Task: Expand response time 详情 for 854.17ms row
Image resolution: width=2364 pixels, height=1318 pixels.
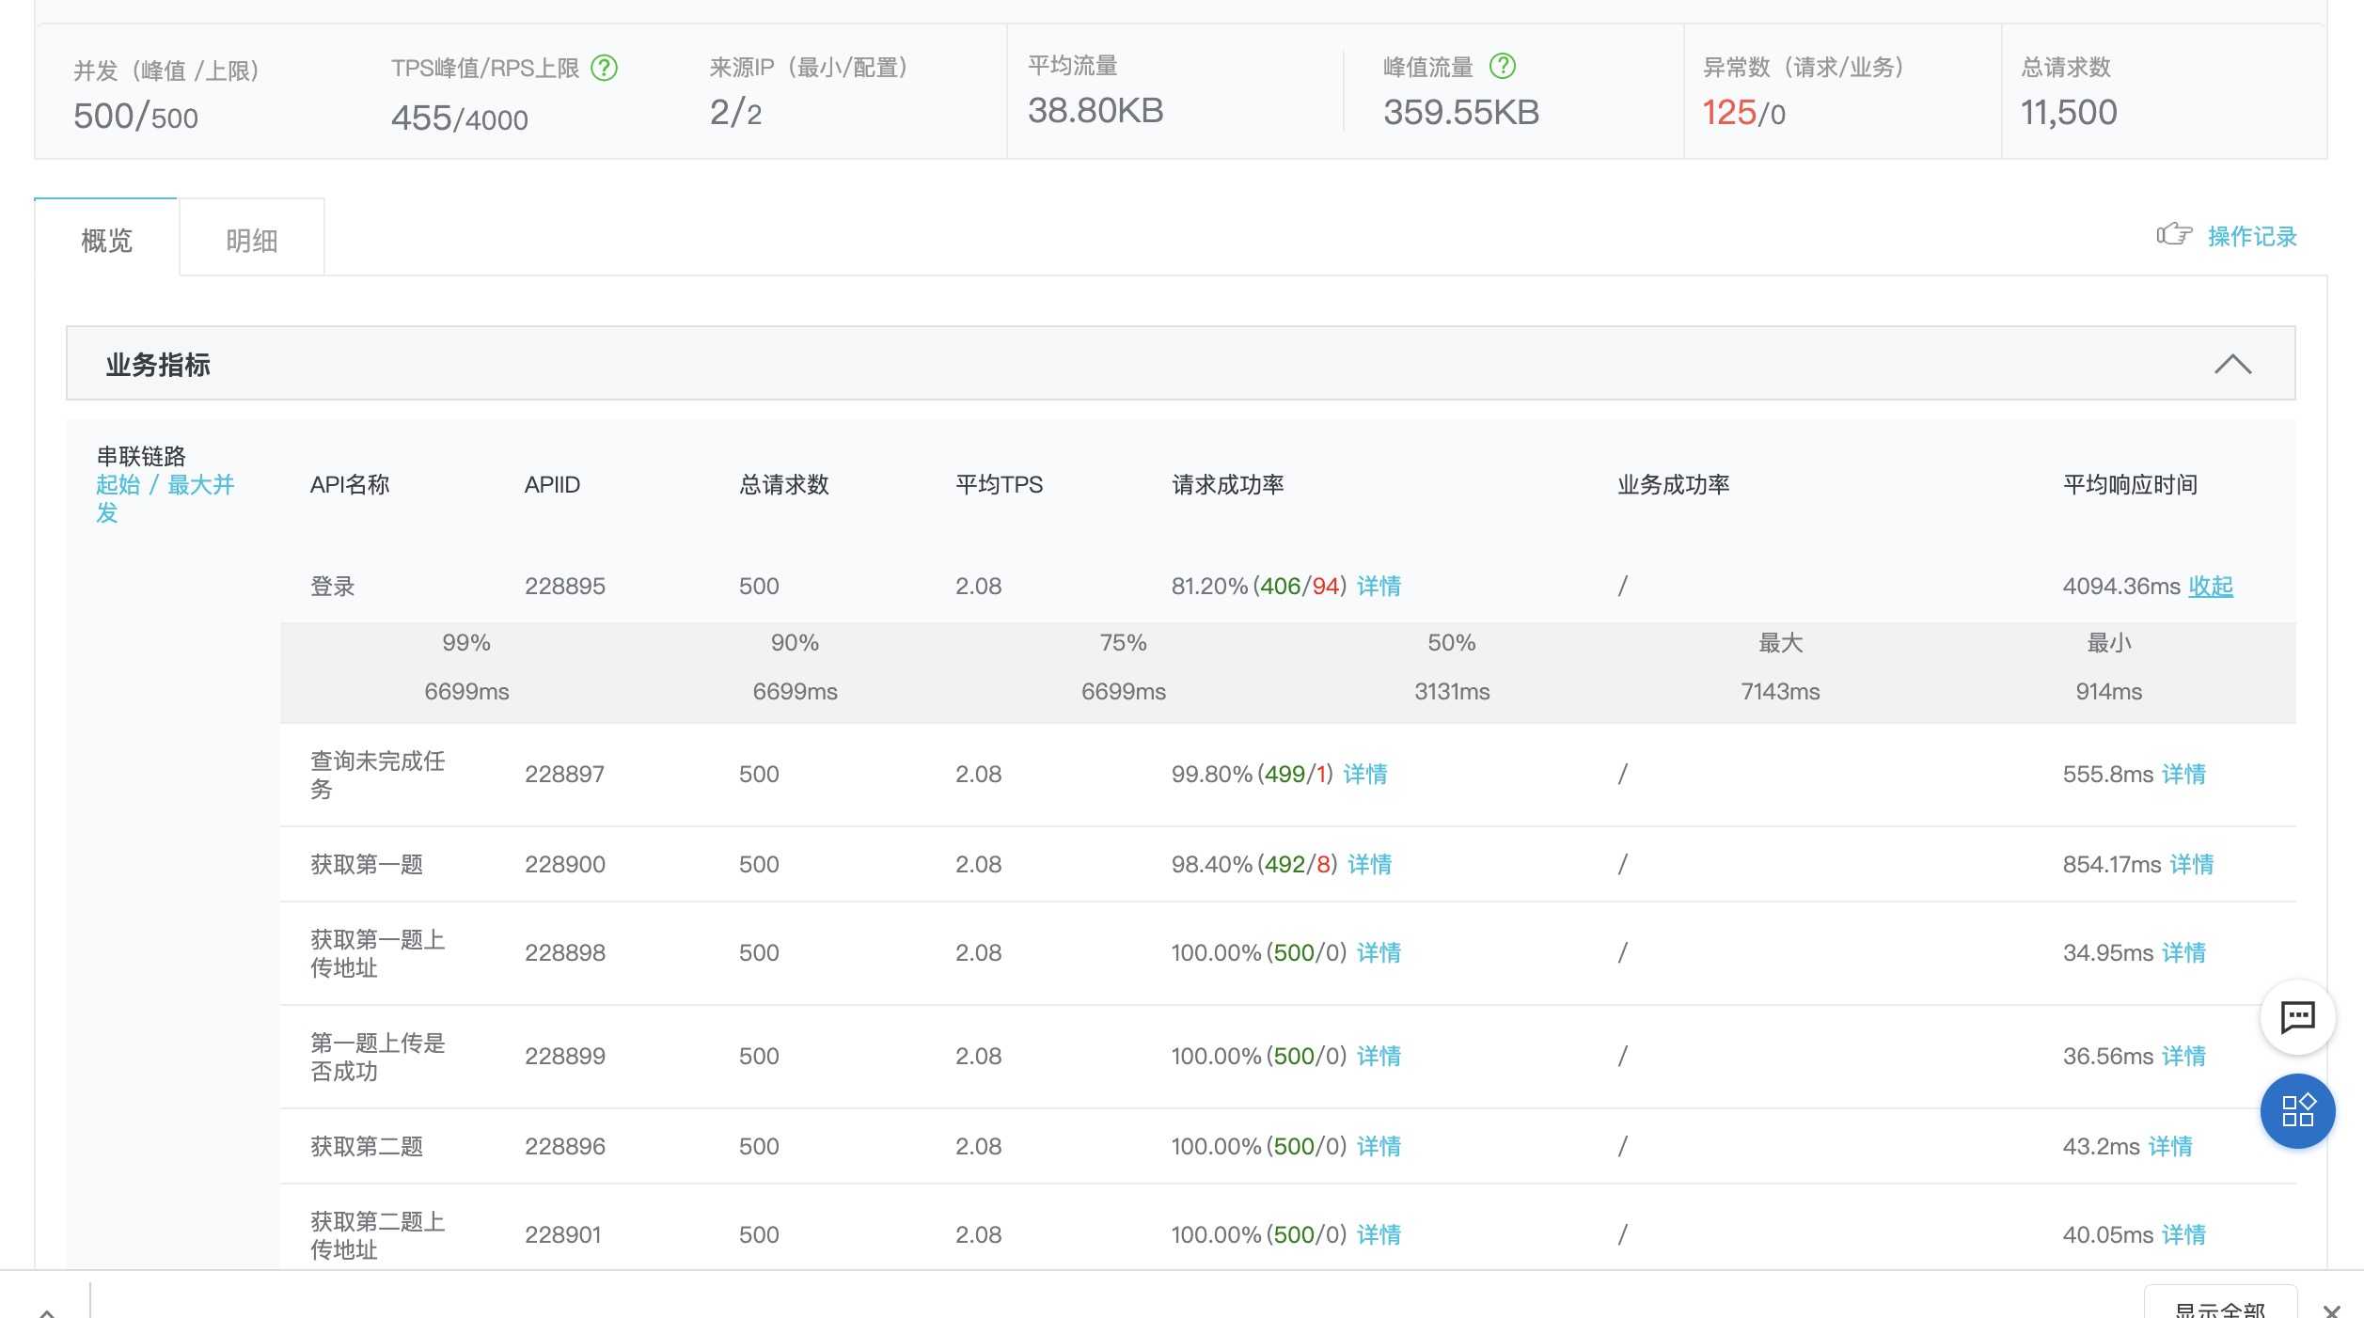Action: (x=2191, y=864)
